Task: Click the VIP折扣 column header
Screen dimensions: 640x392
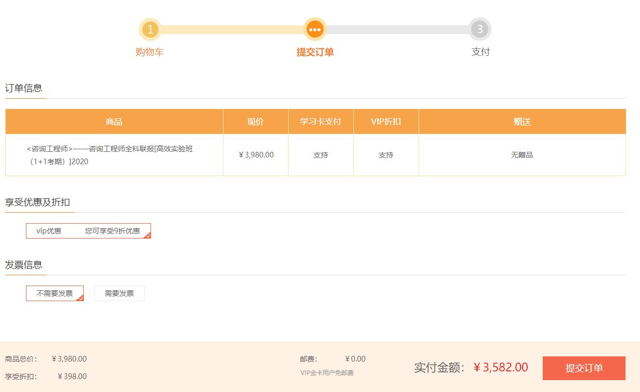Action: 386,121
